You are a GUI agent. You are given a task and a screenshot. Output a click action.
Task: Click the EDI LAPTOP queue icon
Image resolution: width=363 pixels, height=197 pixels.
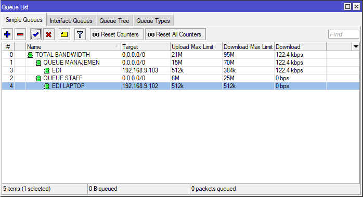tap(47, 87)
